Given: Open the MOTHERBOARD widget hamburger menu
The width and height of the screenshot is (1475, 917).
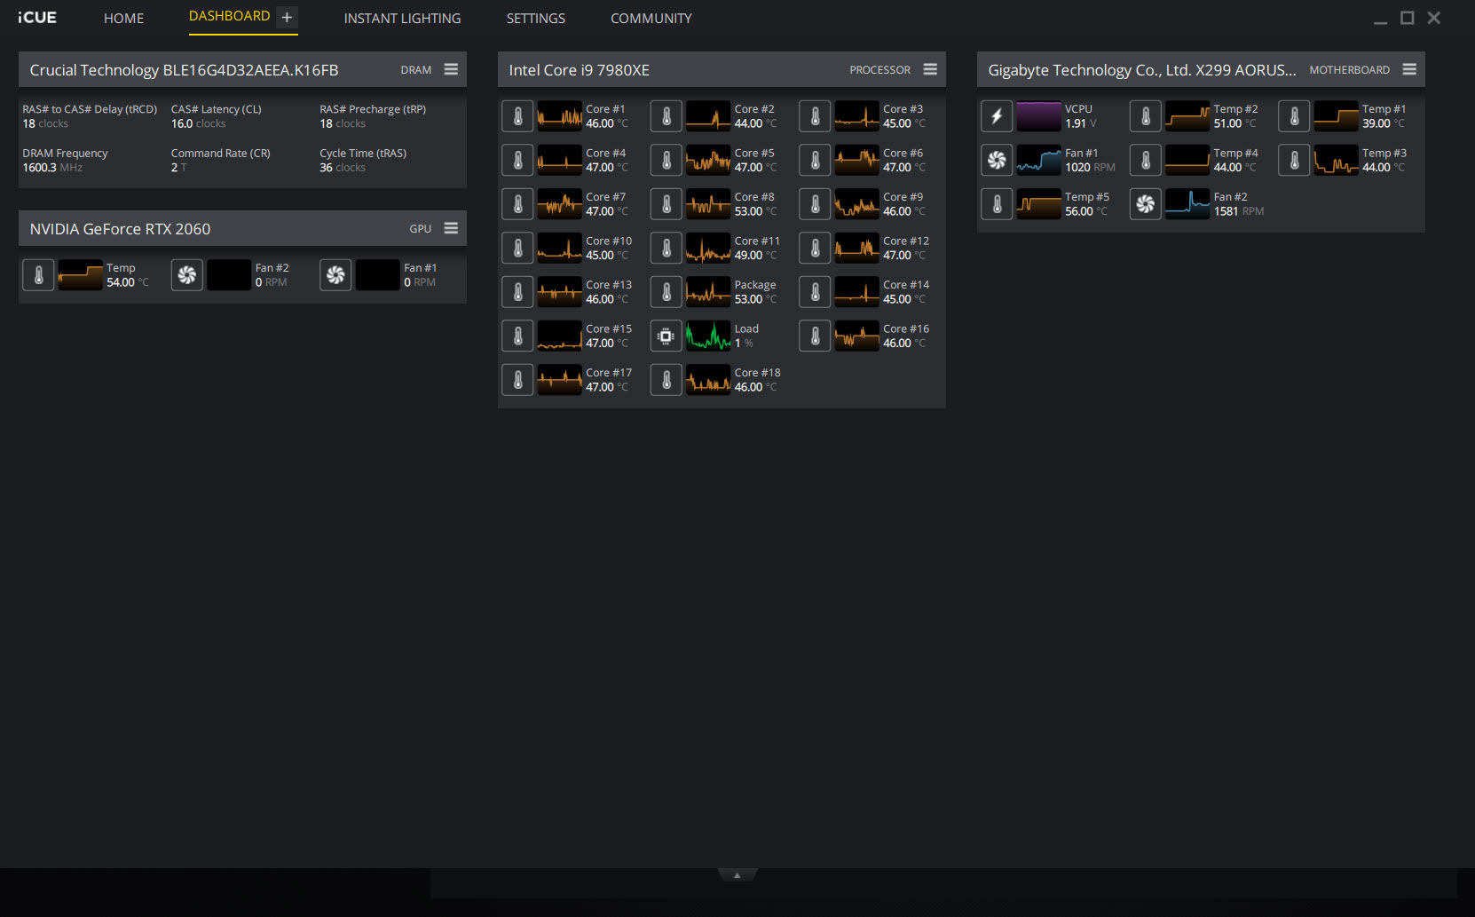Looking at the screenshot, I should pyautogui.click(x=1409, y=69).
